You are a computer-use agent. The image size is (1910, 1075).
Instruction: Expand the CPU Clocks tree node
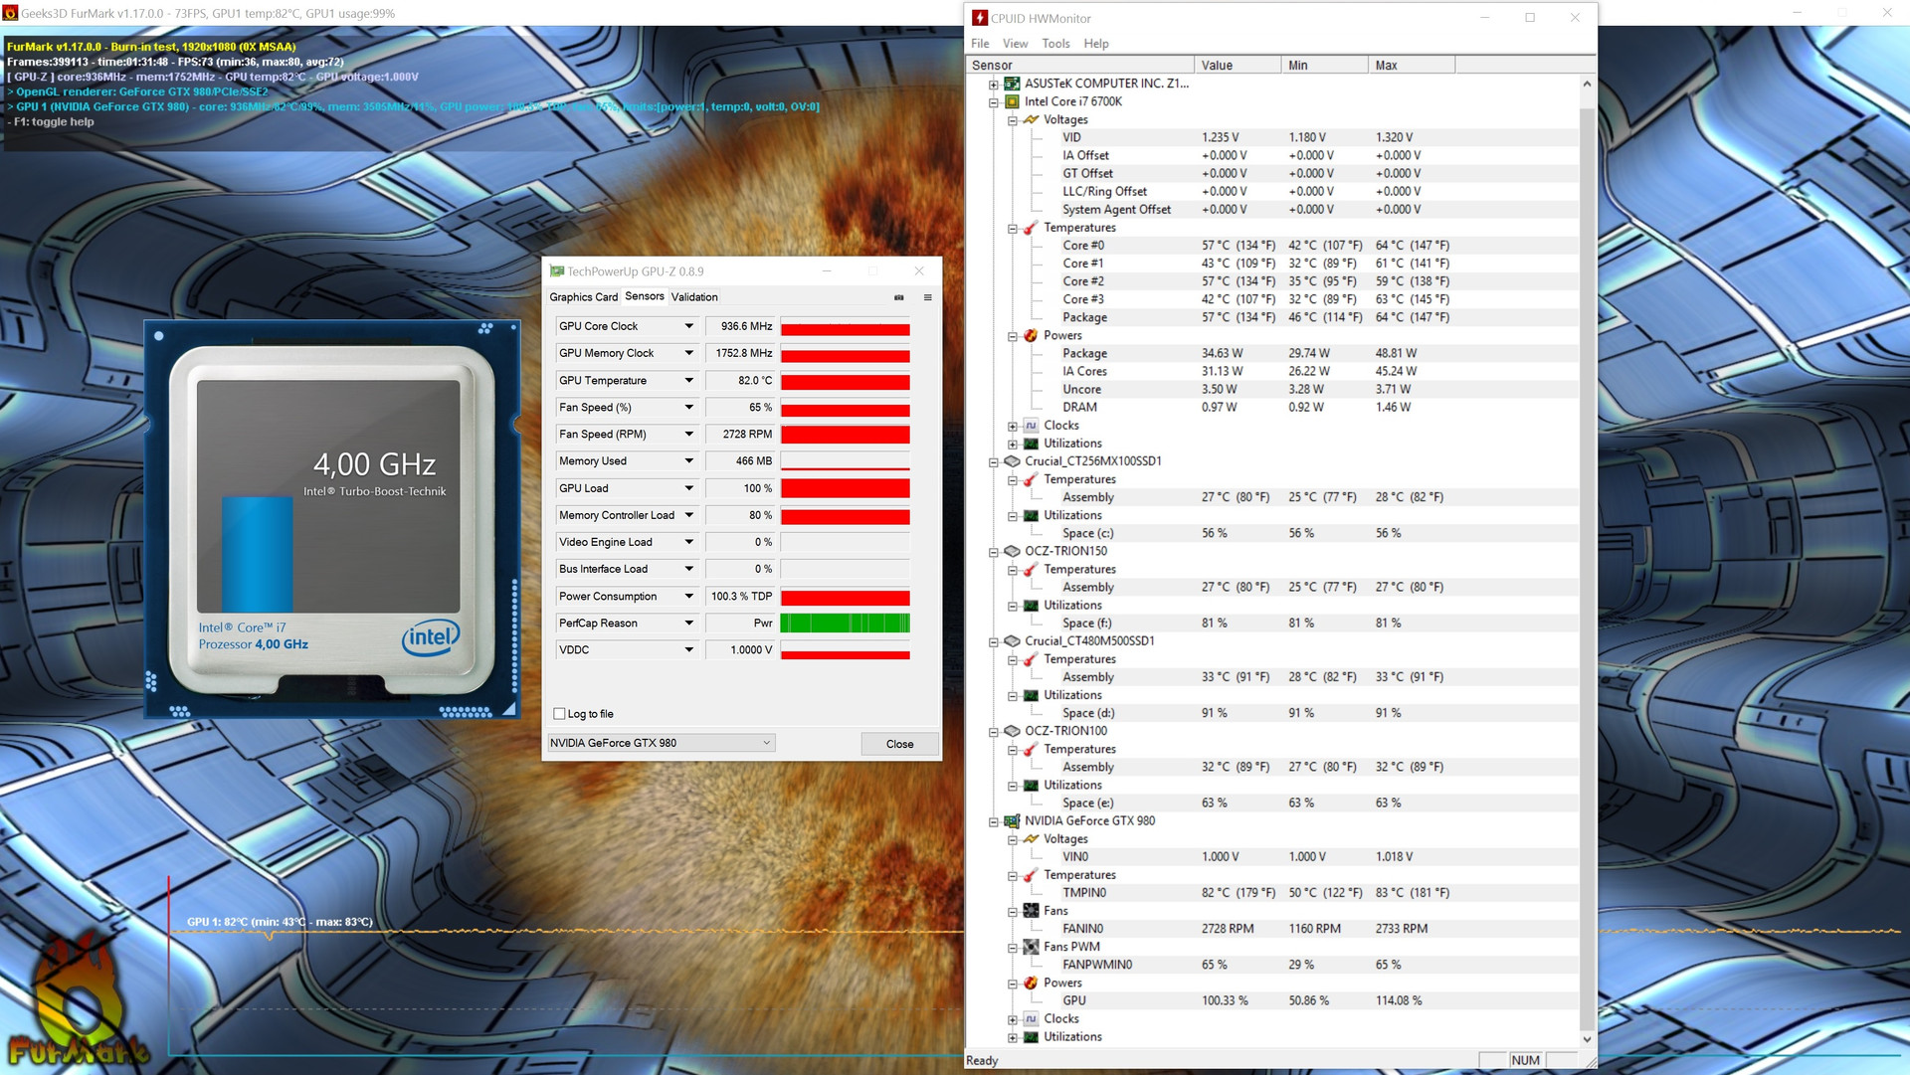pyautogui.click(x=1012, y=427)
